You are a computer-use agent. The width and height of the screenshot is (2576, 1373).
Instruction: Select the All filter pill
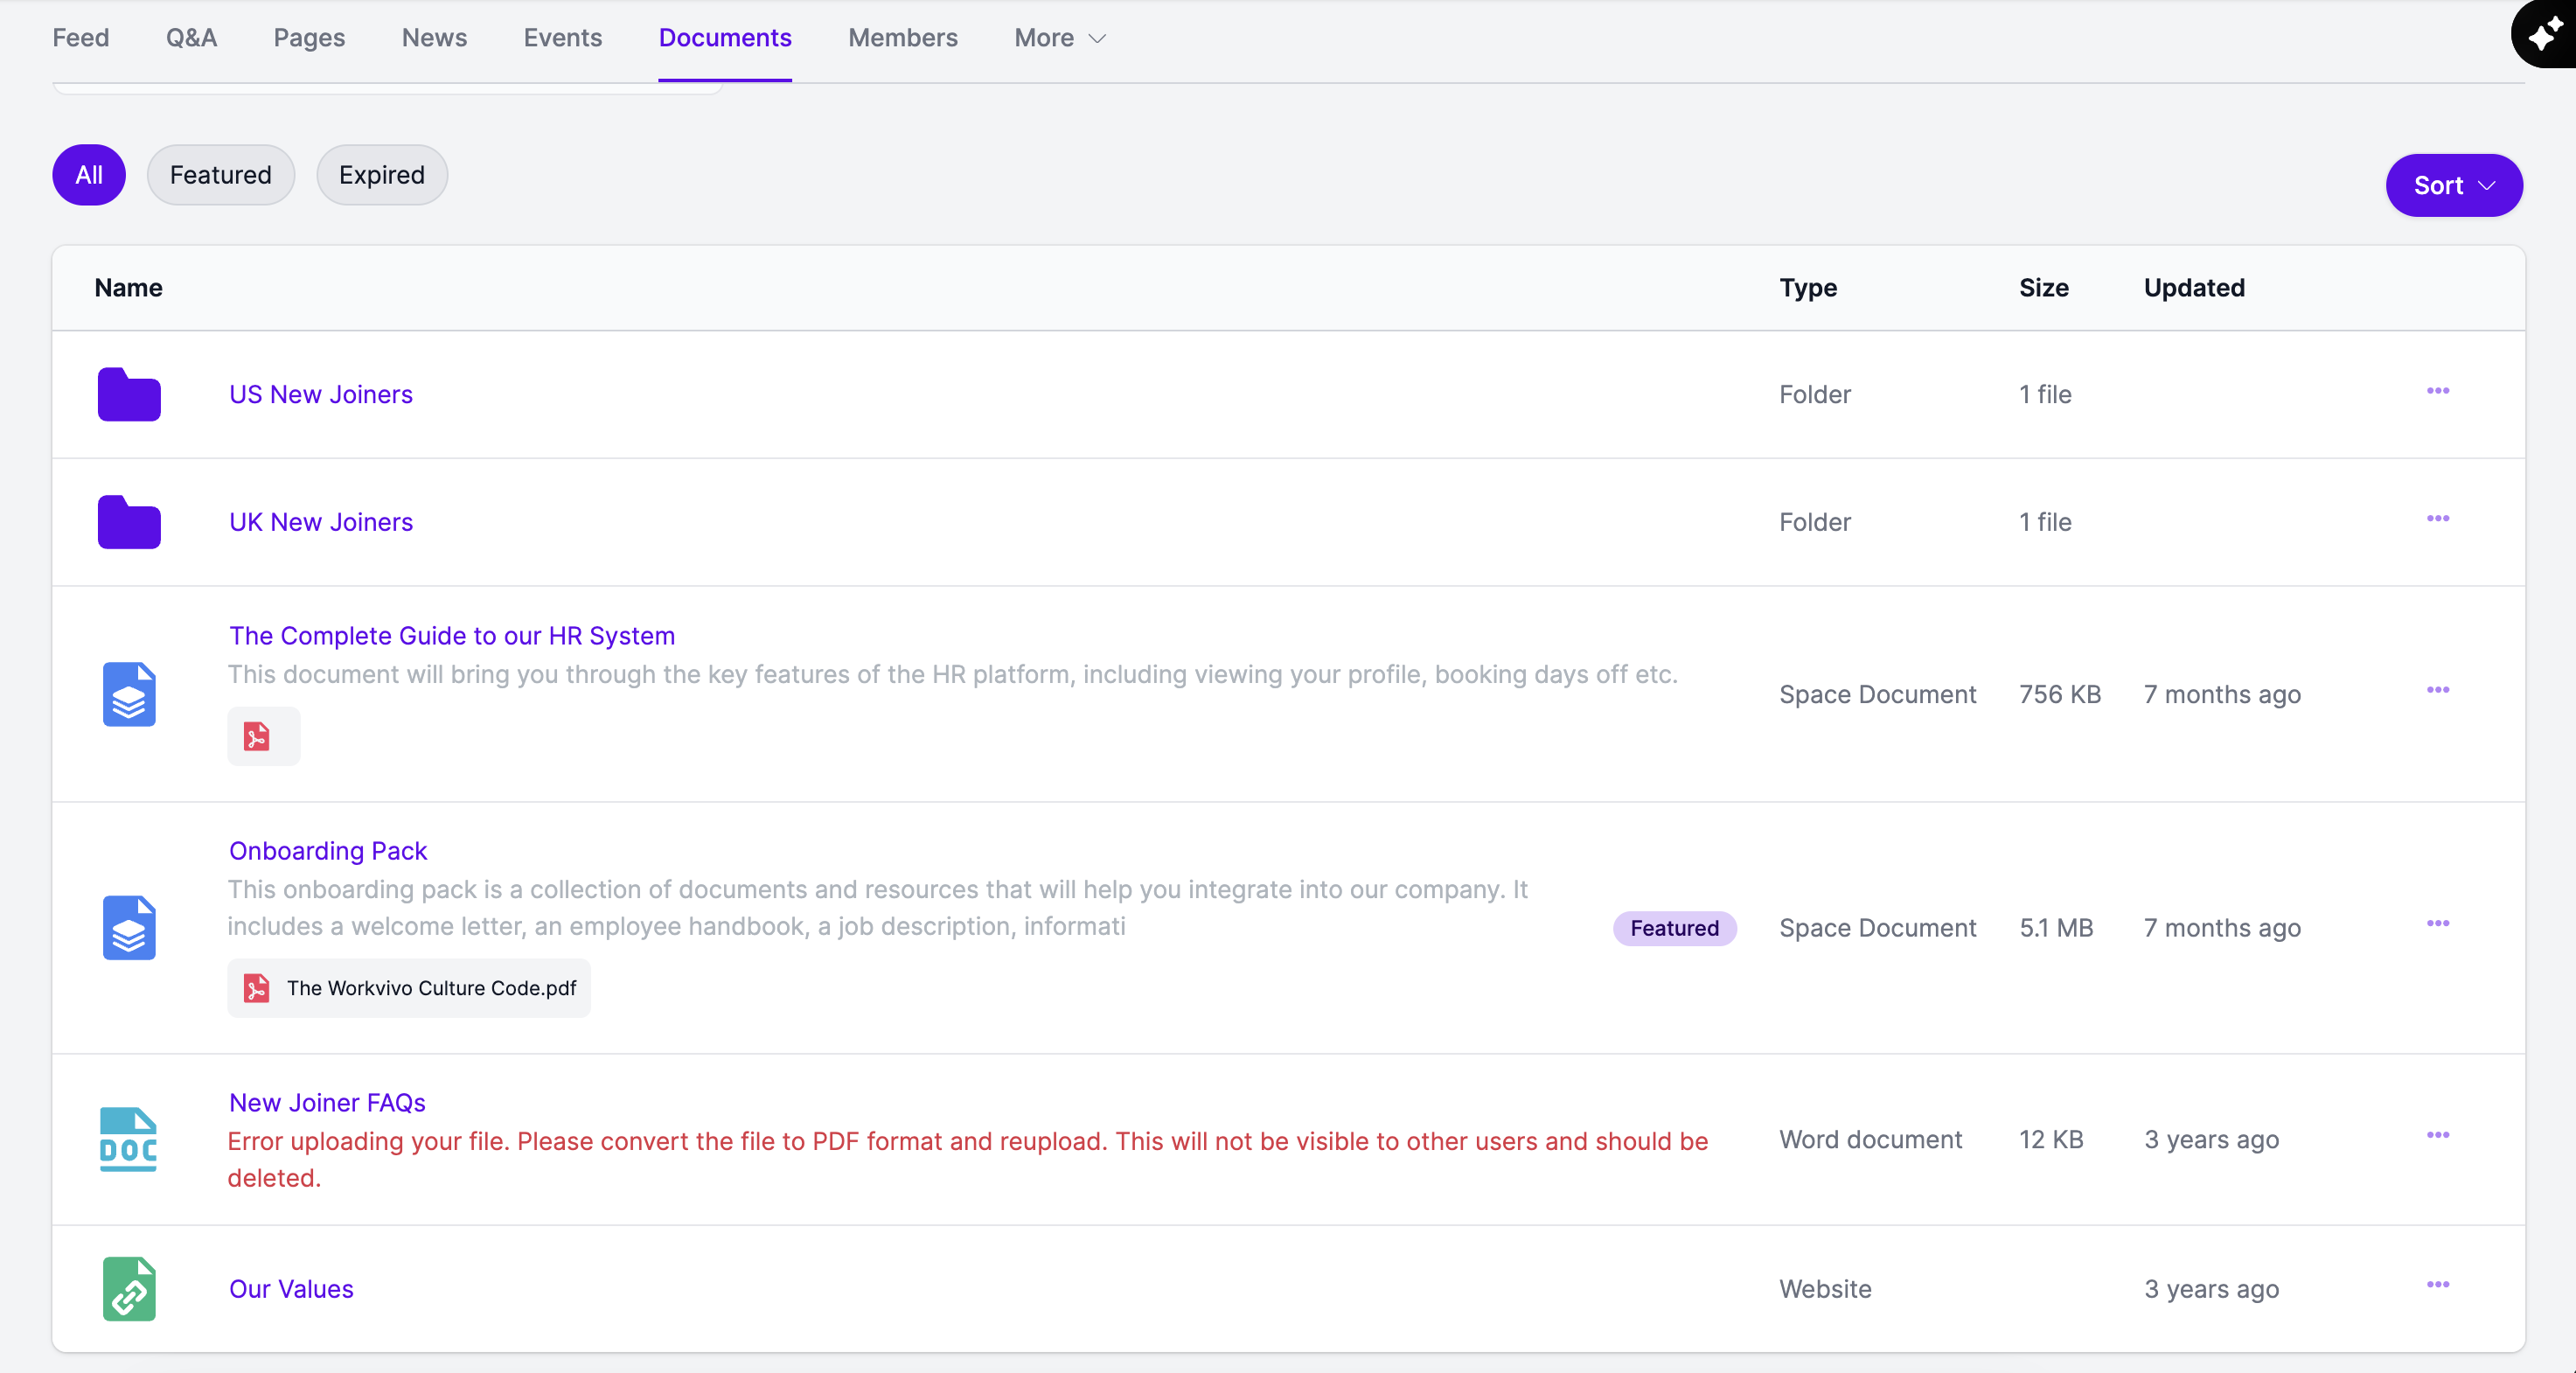[89, 175]
